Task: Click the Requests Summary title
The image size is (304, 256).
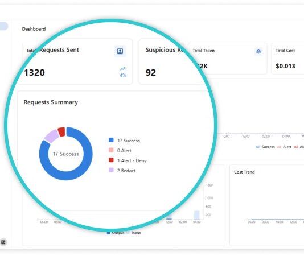Action: (x=51, y=102)
